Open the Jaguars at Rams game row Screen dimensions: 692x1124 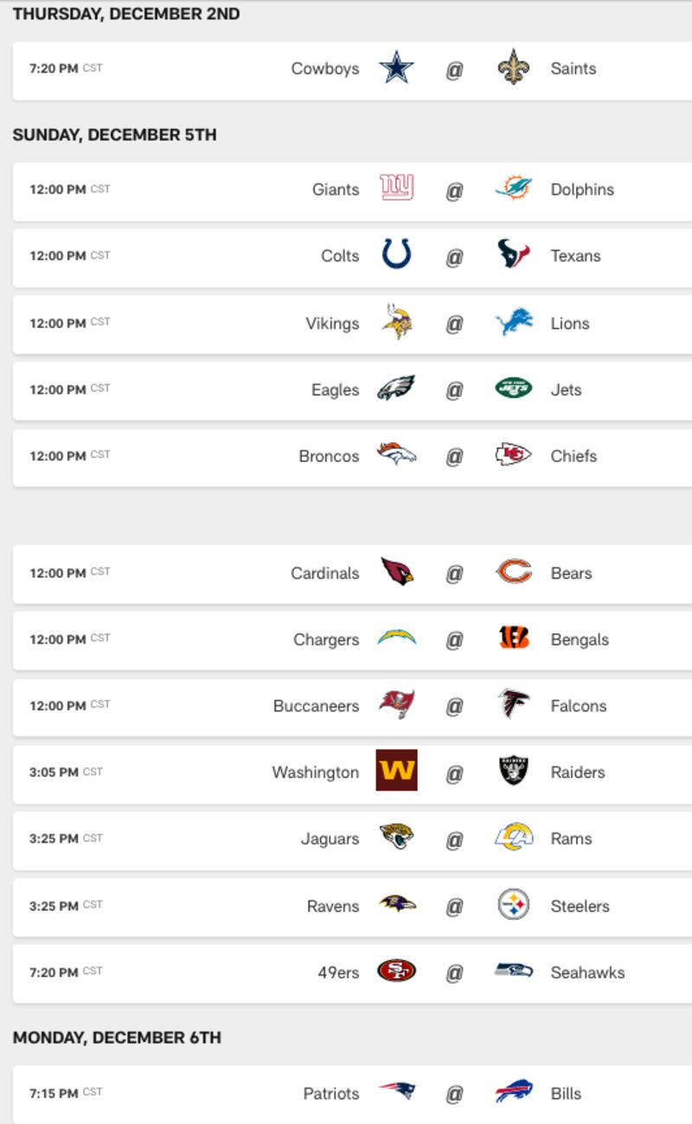352,839
